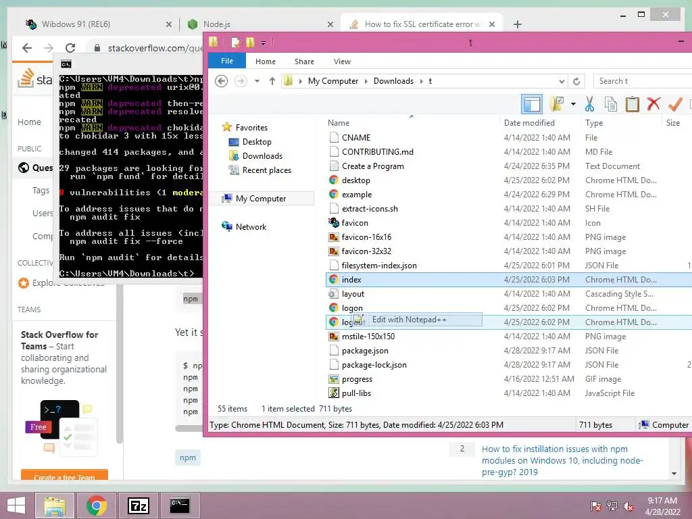Select the package-lock.json file

[x=374, y=364]
